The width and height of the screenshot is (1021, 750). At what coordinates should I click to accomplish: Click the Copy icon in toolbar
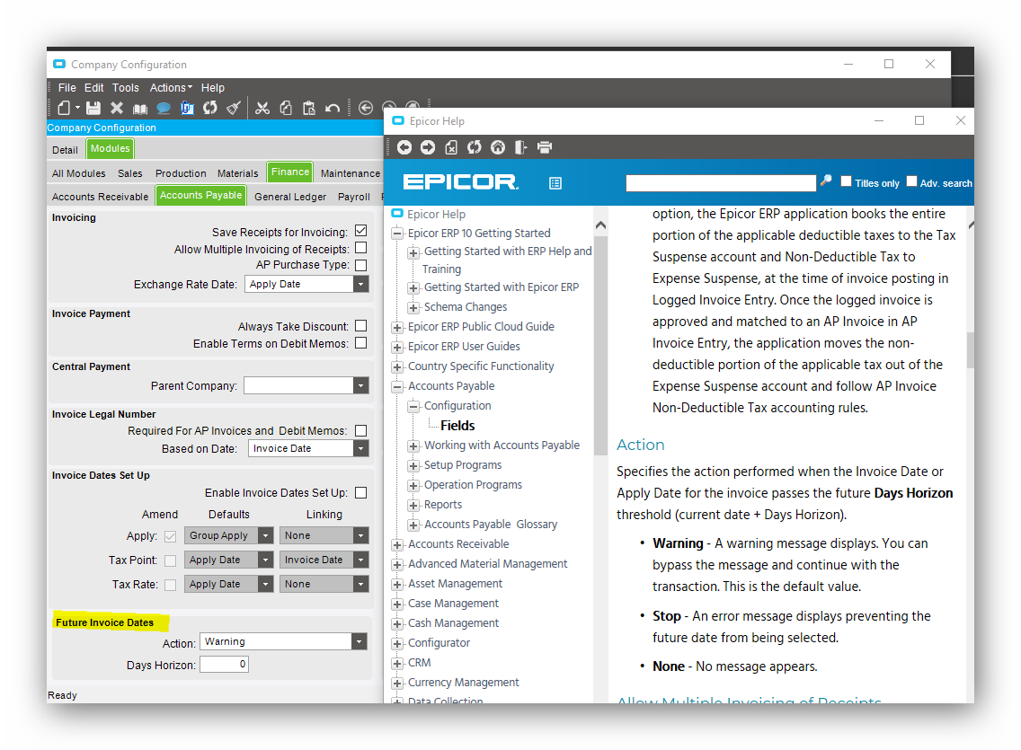286,108
